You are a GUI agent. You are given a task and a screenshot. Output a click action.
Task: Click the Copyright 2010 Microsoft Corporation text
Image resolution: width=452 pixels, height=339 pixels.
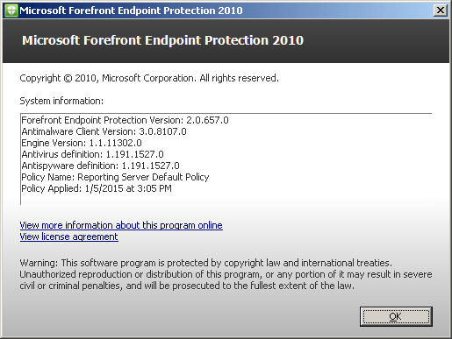pos(149,78)
